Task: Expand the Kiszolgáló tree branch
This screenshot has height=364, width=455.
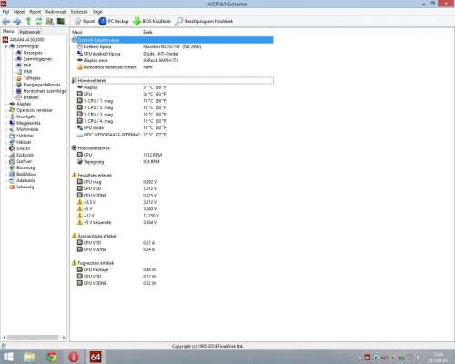Action: (5, 116)
